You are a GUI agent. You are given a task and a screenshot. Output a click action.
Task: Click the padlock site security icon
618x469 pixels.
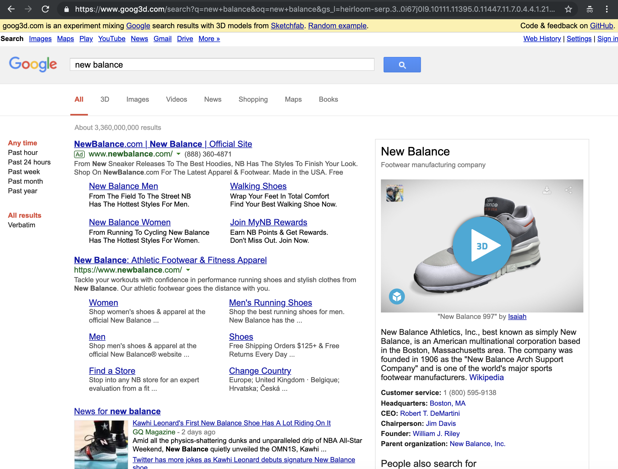point(67,9)
